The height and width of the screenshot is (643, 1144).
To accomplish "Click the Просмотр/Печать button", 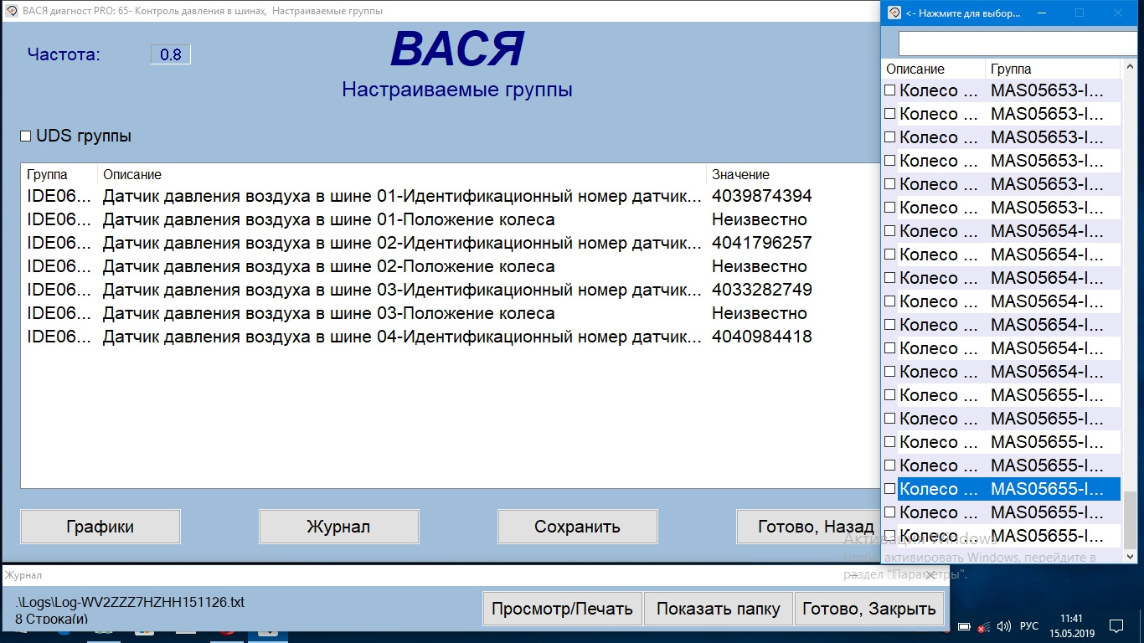I will pos(562,609).
